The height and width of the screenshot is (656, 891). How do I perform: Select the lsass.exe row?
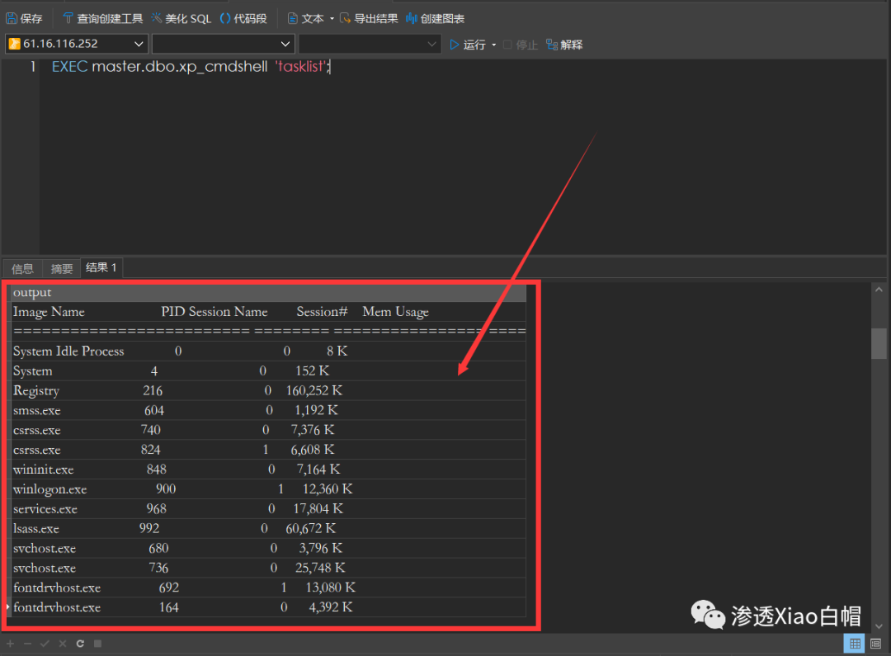[269, 528]
